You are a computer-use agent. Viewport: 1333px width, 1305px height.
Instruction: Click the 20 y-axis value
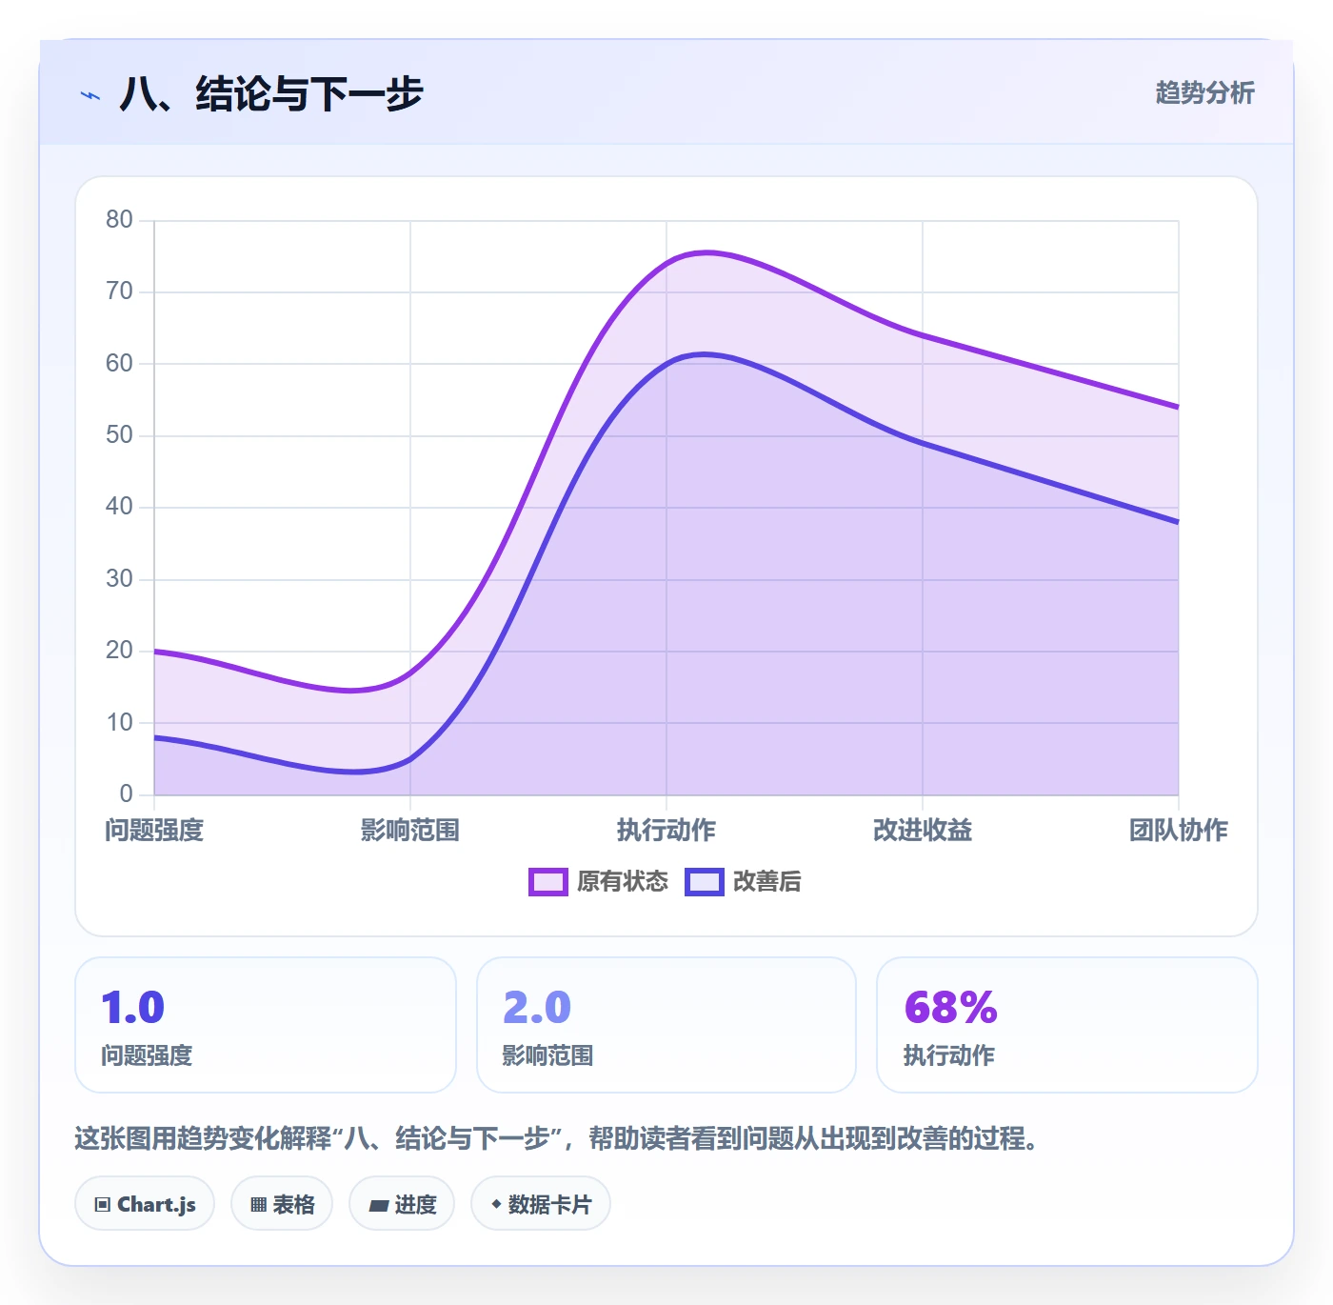pyautogui.click(x=119, y=650)
